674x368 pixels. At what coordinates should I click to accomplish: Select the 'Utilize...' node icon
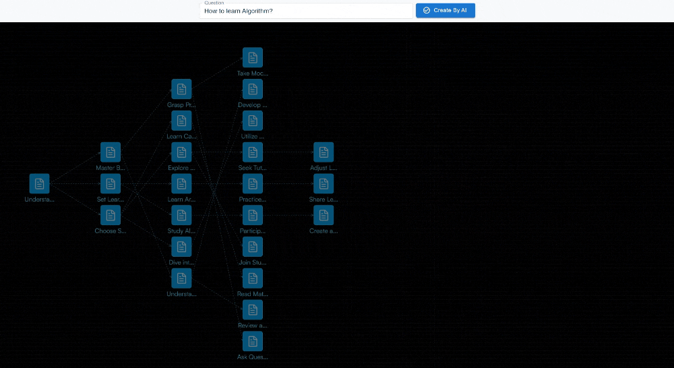coord(253,121)
